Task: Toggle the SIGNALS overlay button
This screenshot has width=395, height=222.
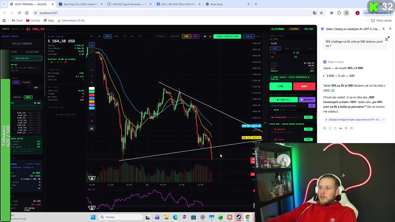Action: point(160,36)
